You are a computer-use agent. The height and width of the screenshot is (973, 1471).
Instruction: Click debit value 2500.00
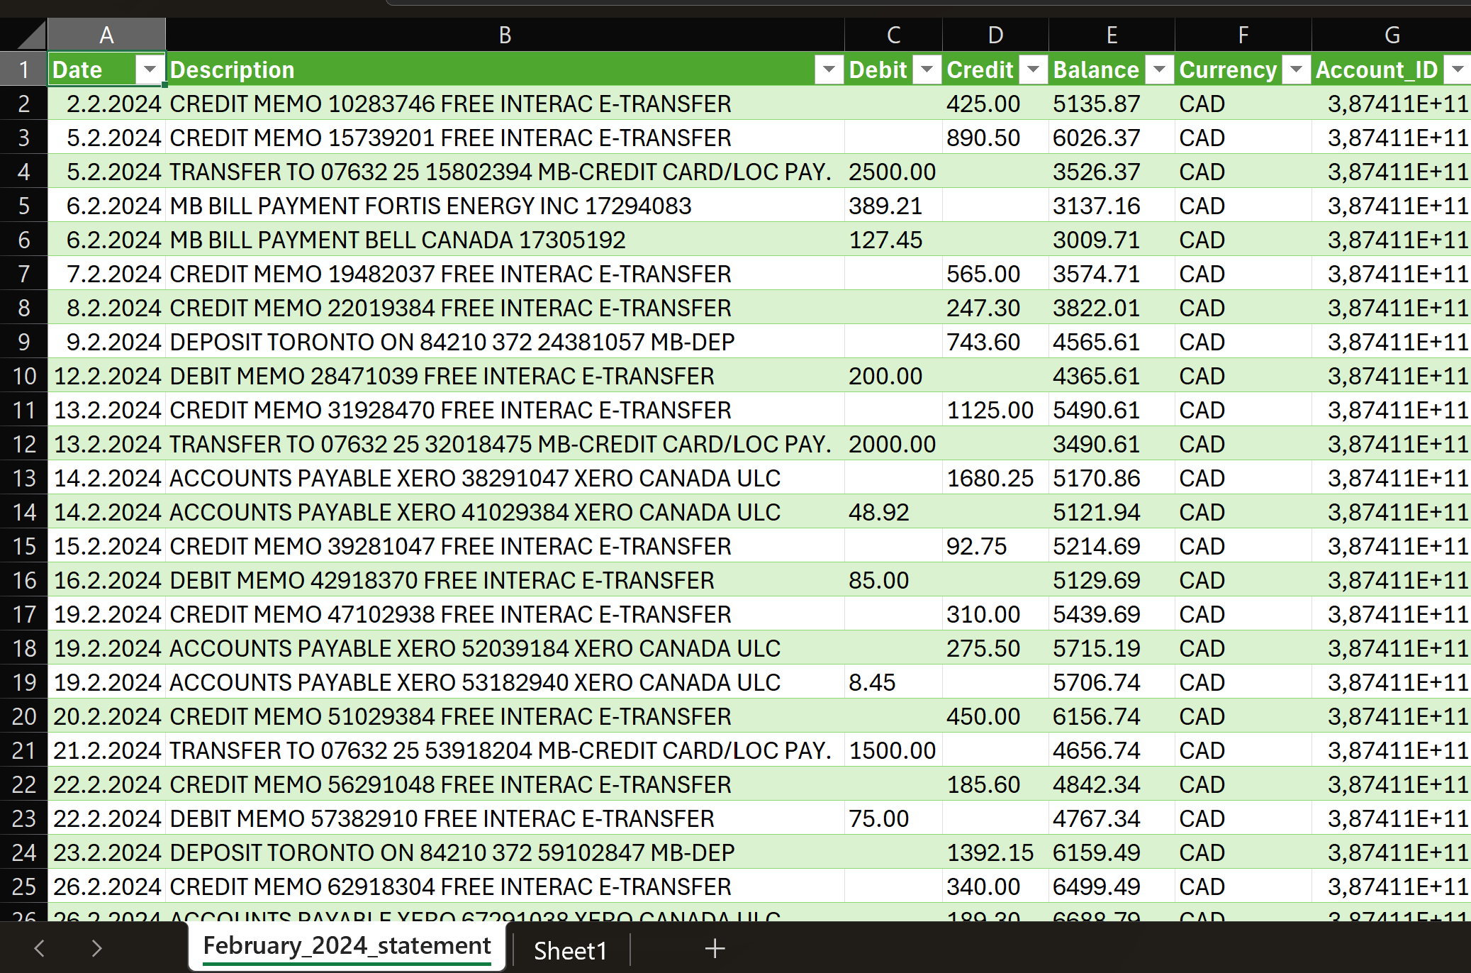pyautogui.click(x=893, y=172)
